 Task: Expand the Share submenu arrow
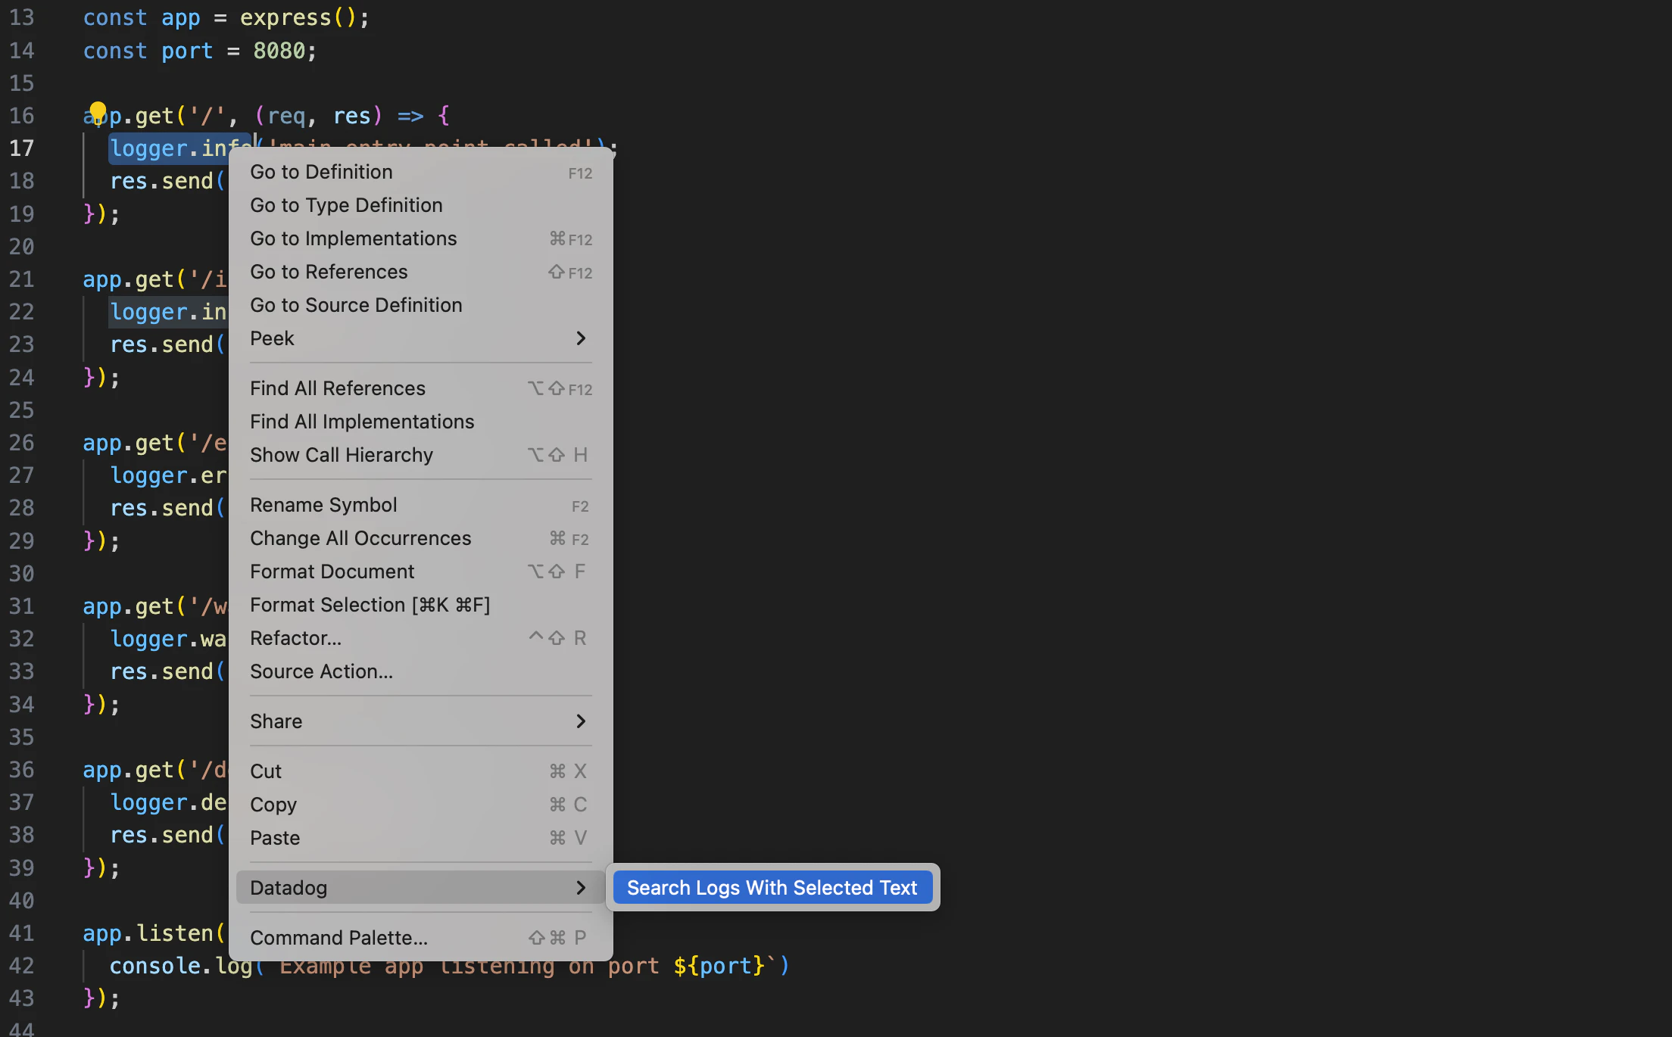(580, 721)
